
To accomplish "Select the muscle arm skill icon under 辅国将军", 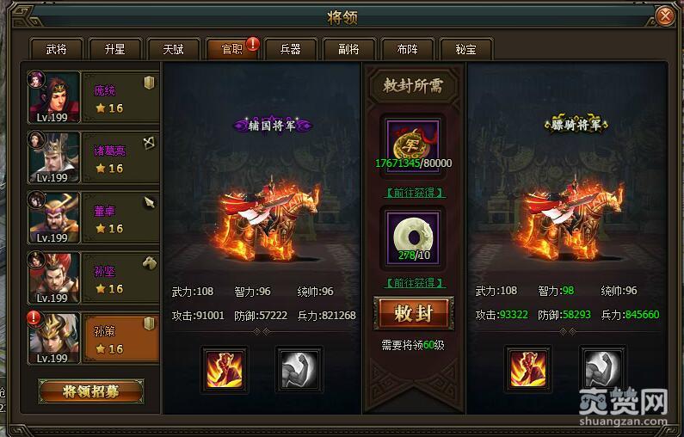I will point(299,370).
